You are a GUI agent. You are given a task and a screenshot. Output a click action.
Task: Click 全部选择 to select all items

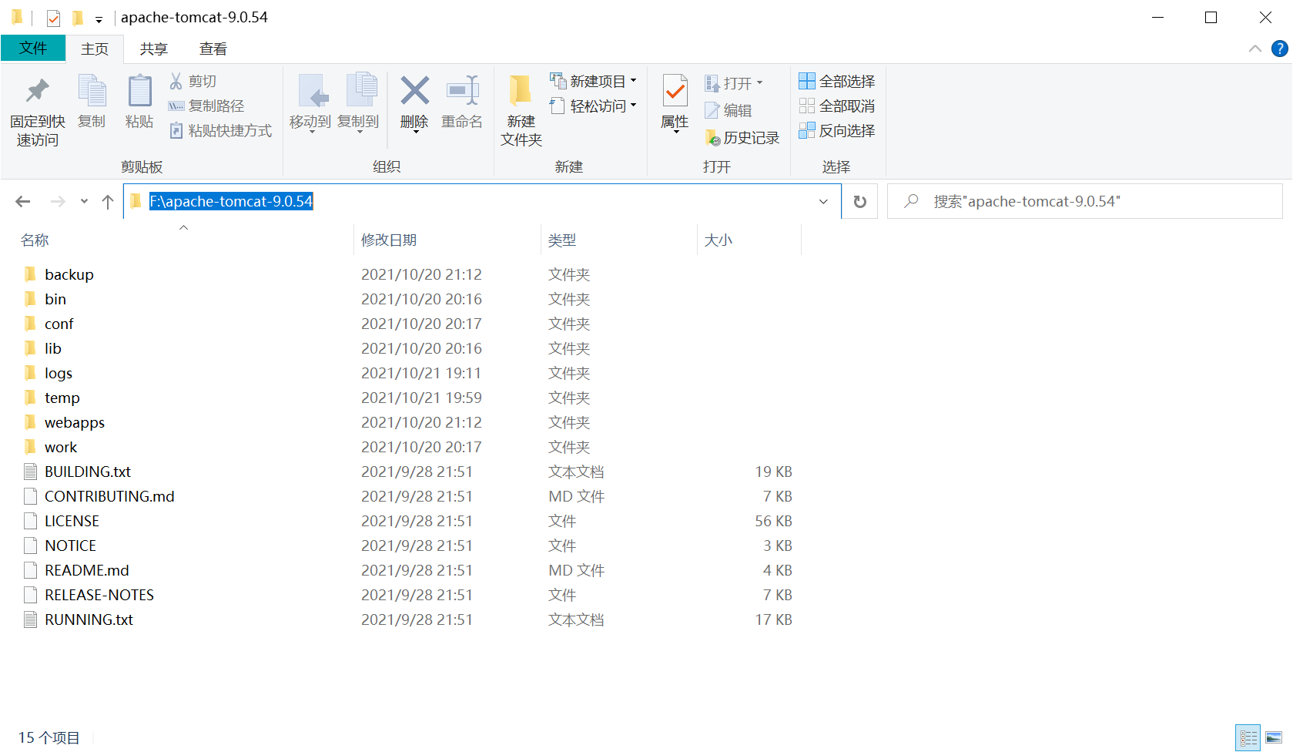[836, 80]
